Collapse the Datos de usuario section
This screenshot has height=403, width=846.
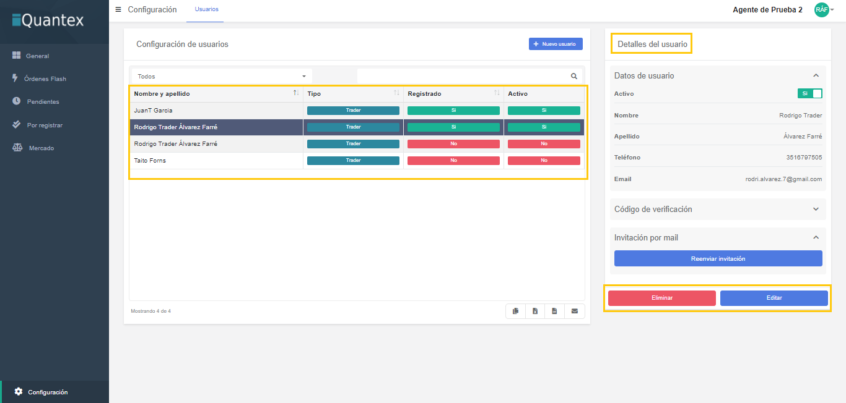(x=816, y=75)
